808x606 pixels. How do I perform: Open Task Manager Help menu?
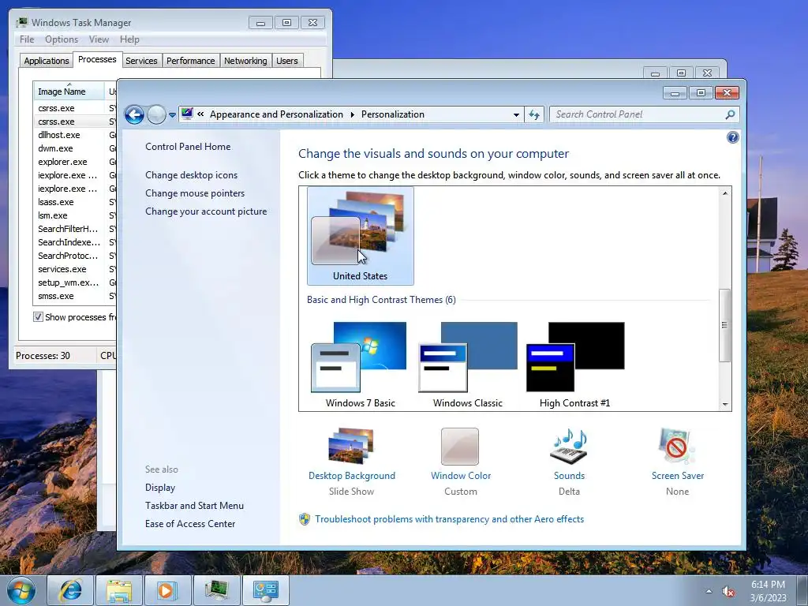pyautogui.click(x=129, y=39)
